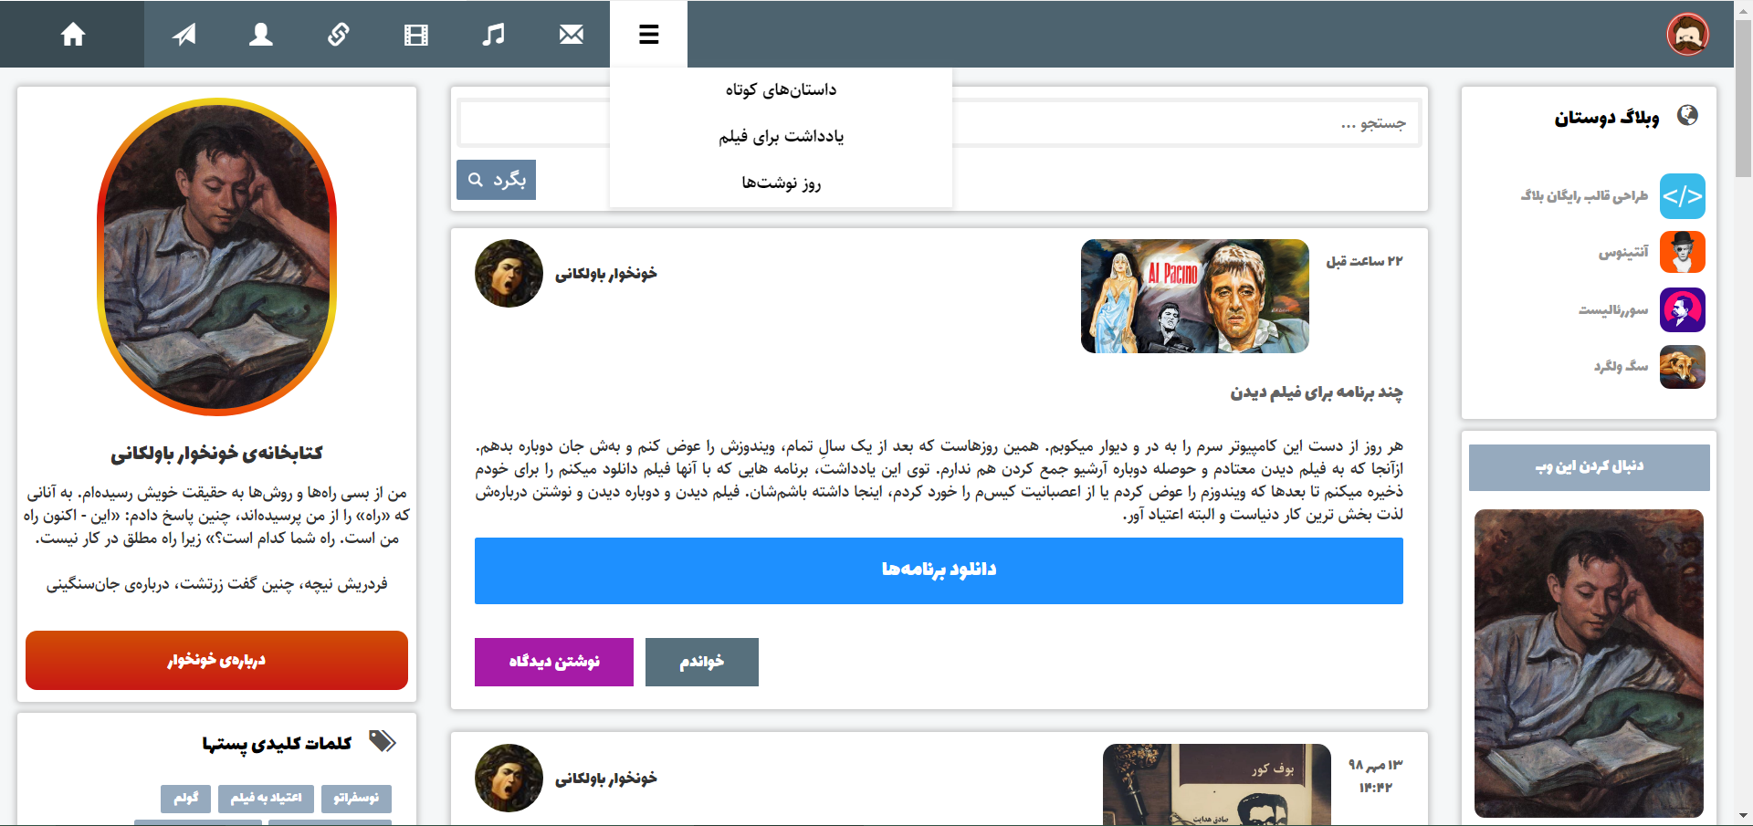The image size is (1753, 826).
Task: Collapse the hamburger menu dropdown
Action: [649, 35]
